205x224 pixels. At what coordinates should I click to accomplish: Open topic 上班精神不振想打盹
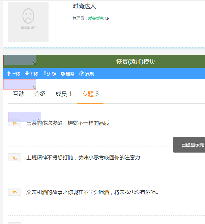tap(83, 158)
